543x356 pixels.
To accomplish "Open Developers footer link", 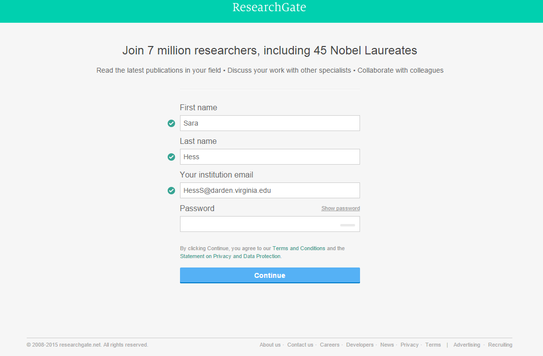I will [x=360, y=345].
